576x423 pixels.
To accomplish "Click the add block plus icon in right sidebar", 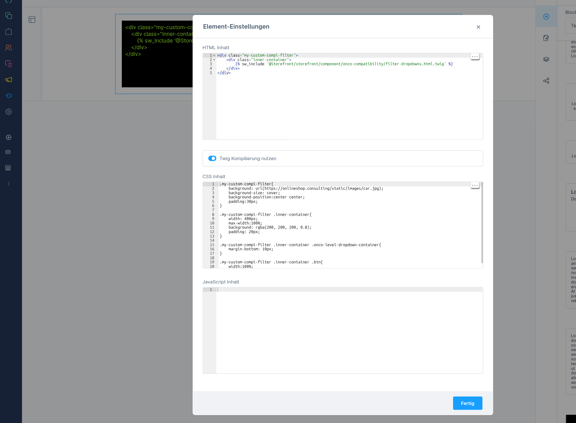I will tap(546, 17).
